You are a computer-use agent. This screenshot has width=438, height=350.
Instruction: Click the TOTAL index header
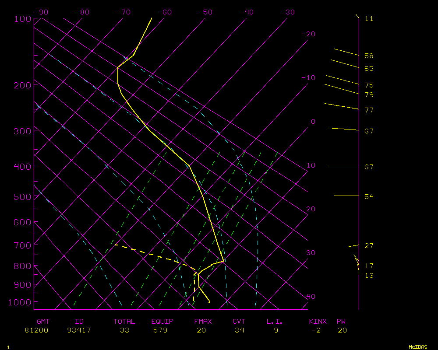[x=124, y=322]
